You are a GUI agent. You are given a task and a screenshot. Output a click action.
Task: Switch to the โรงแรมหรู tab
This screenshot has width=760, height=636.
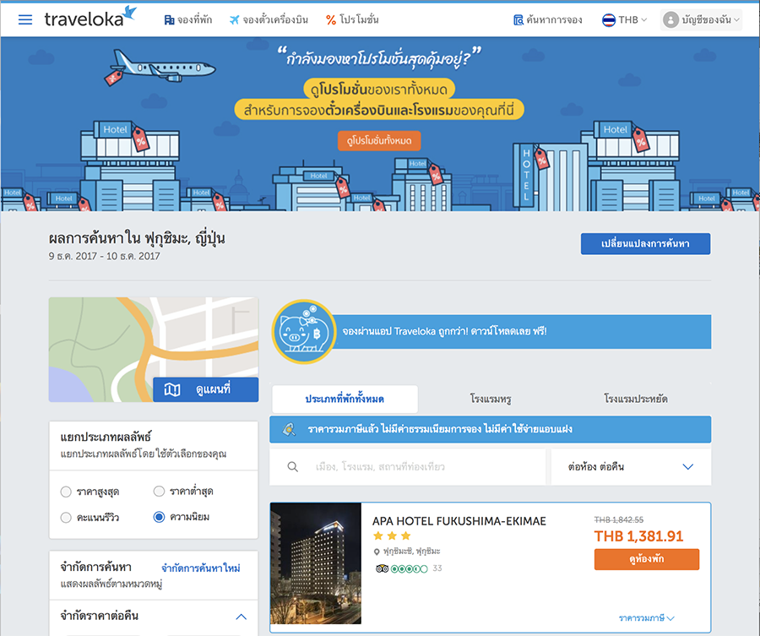point(491,399)
